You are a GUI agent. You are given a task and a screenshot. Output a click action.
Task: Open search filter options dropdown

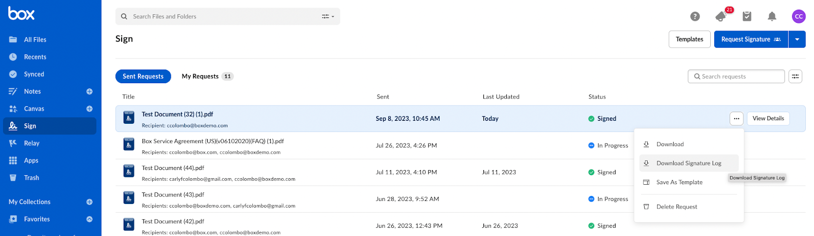pos(328,17)
